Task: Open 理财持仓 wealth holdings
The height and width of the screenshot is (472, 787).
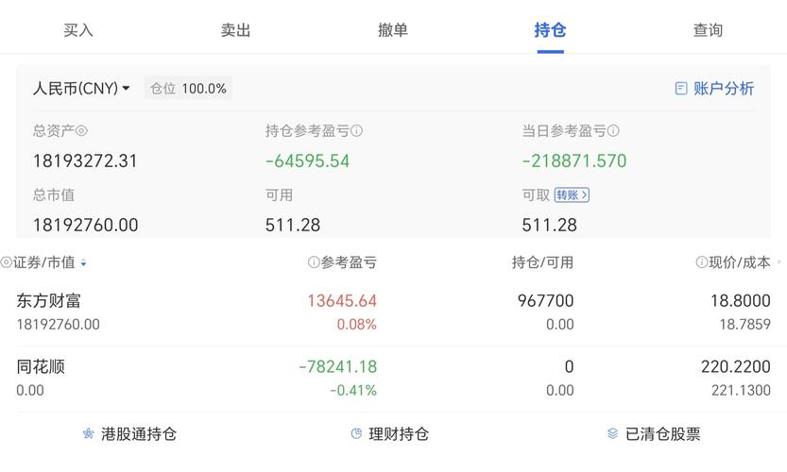Action: coord(390,434)
